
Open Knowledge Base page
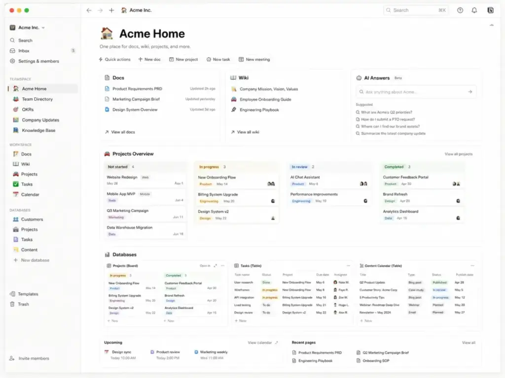tap(38, 130)
